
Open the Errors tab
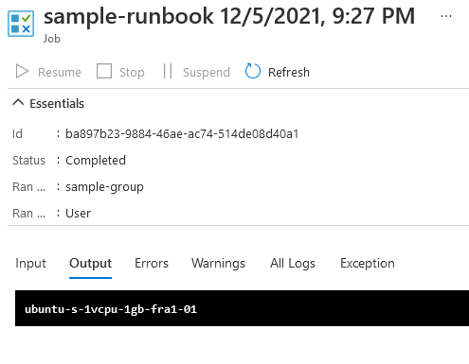(152, 263)
